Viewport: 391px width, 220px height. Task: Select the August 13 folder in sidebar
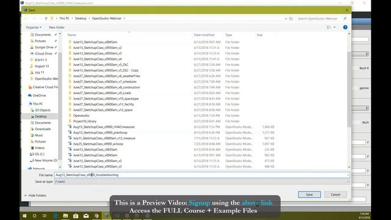42,66
